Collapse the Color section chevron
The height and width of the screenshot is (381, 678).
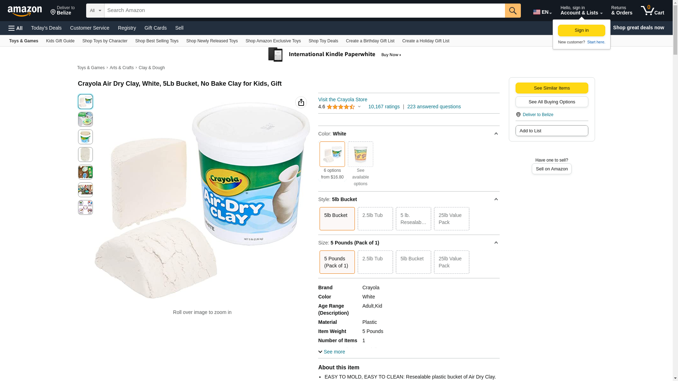tap(496, 134)
